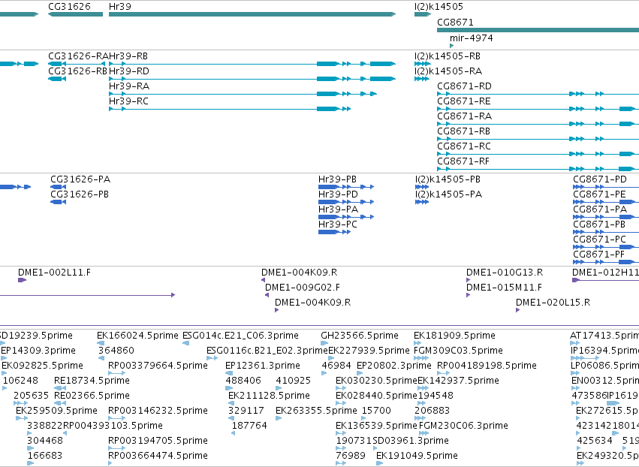Select the CG8671-RB transcript label
This screenshot has width=639, height=467.
(x=464, y=131)
